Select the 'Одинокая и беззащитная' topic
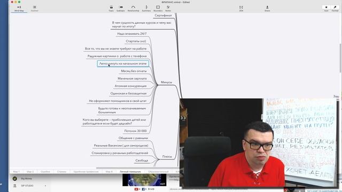The width and height of the screenshot is (342, 192). [128, 93]
